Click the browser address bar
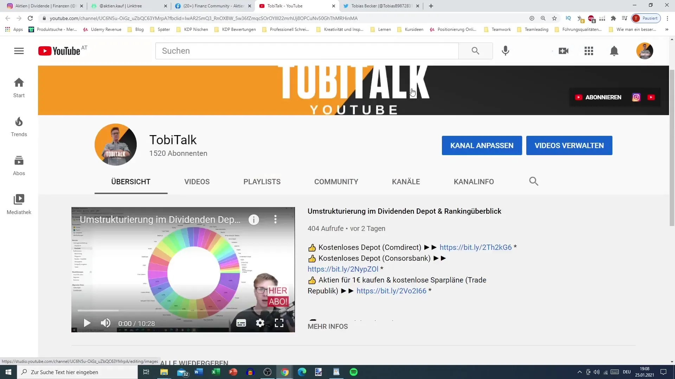Screen dimensions: 675x379 (281, 18)
